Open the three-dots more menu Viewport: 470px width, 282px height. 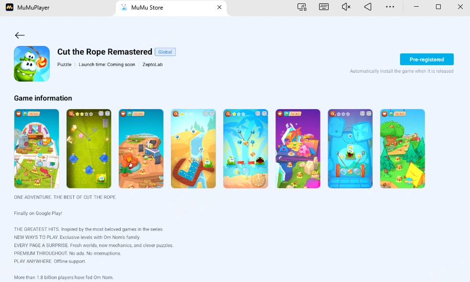[x=390, y=7]
